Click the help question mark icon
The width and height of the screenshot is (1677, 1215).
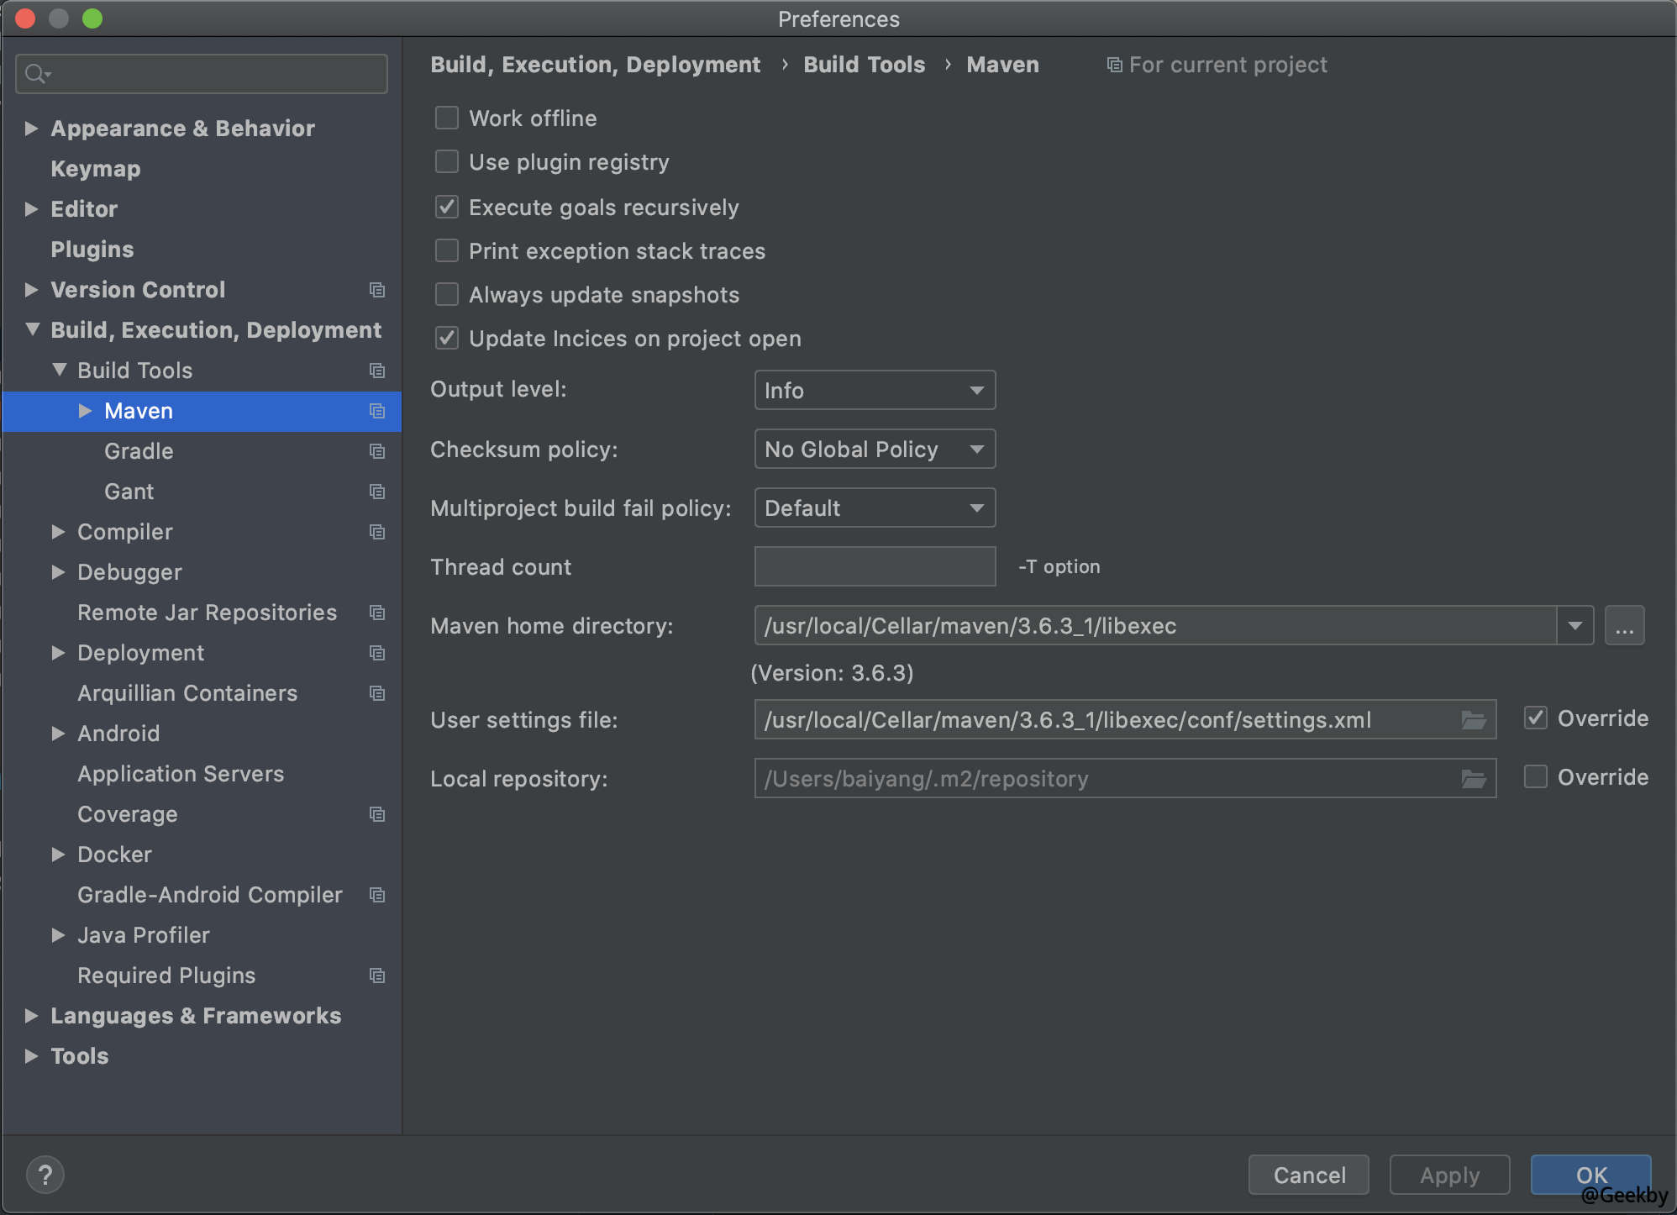(x=45, y=1175)
